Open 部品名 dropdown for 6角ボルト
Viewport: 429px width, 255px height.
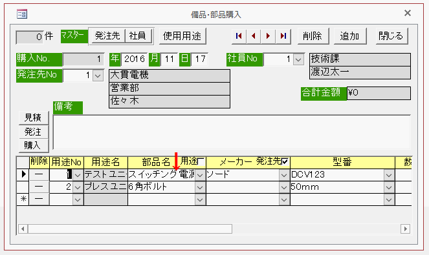200,187
